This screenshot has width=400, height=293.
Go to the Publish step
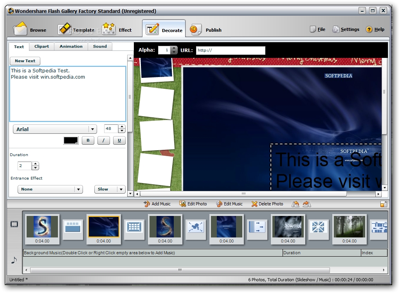pyautogui.click(x=205, y=30)
